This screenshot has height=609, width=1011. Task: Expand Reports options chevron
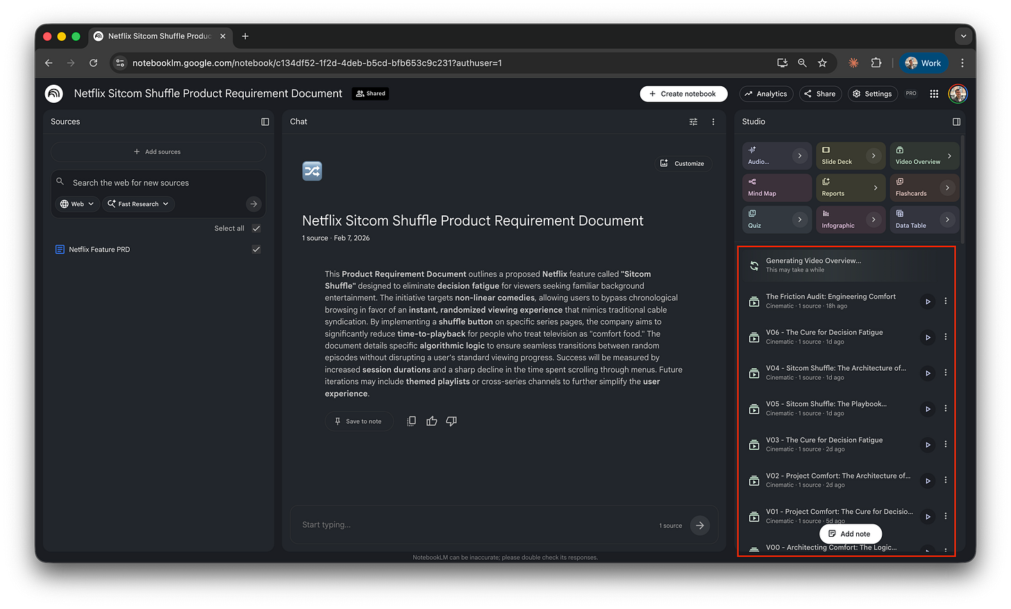pyautogui.click(x=875, y=188)
